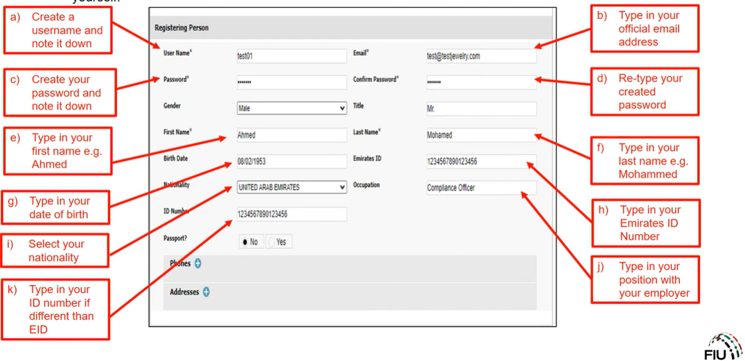Screen dimensions: 745x361
Task: Click the Registering Person section header
Action: [182, 28]
